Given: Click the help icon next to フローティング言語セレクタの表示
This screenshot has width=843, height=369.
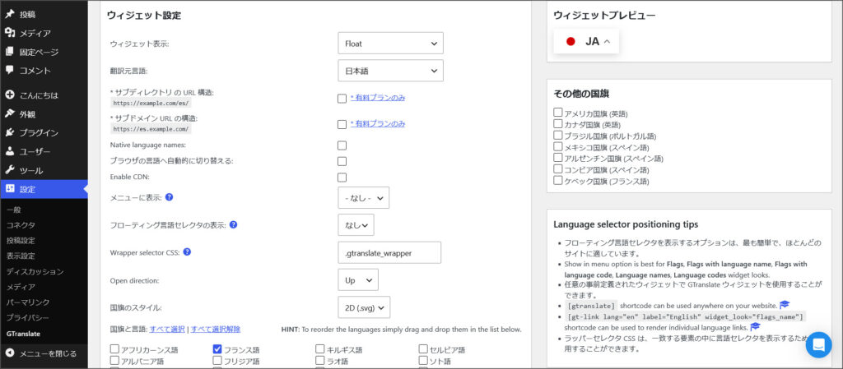Looking at the screenshot, I should (x=233, y=224).
